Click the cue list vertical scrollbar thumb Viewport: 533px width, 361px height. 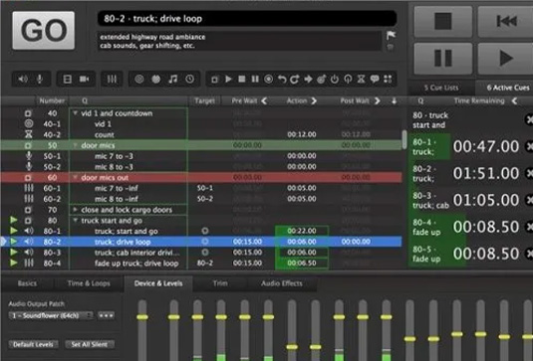[x=404, y=139]
